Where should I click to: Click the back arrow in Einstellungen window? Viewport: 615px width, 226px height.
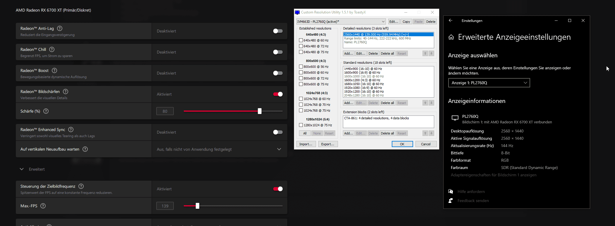point(451,20)
